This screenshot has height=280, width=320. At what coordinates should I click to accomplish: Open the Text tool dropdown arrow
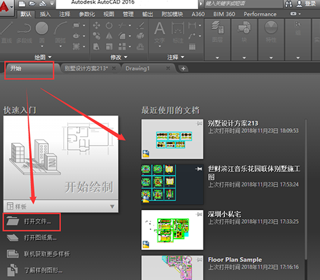point(160,46)
